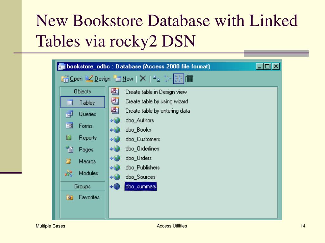Viewport: 325px width, 243px height.
Task: Click the Open button in database toolbar
Action: pyautogui.click(x=72, y=79)
